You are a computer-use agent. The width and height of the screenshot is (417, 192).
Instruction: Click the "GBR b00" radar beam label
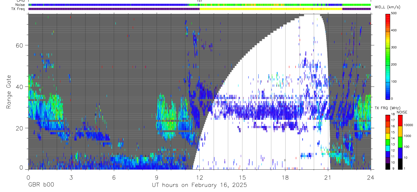tap(41, 185)
